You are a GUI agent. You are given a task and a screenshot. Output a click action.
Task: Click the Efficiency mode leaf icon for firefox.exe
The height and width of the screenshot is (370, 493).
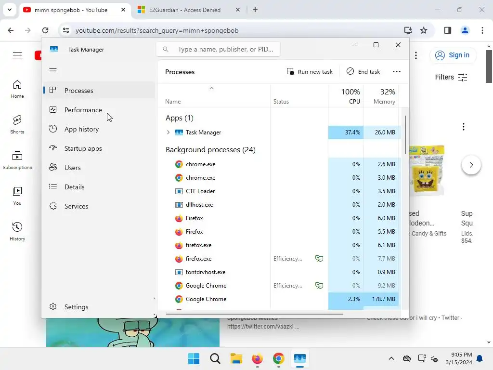click(319, 259)
